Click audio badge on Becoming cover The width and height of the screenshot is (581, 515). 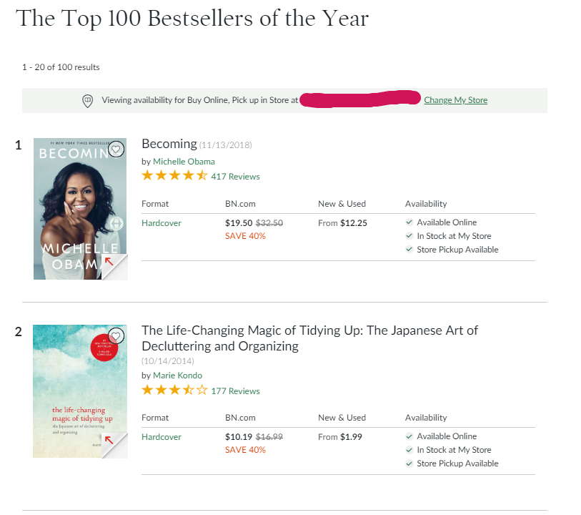coord(116,224)
